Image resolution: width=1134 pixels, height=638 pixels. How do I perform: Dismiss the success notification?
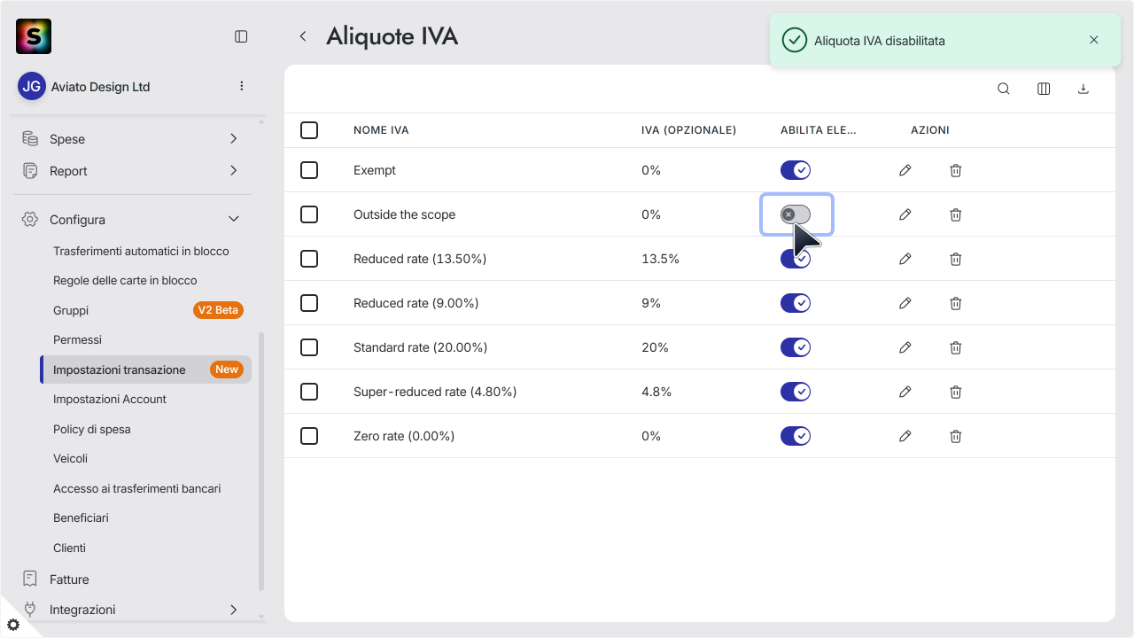[1094, 40]
